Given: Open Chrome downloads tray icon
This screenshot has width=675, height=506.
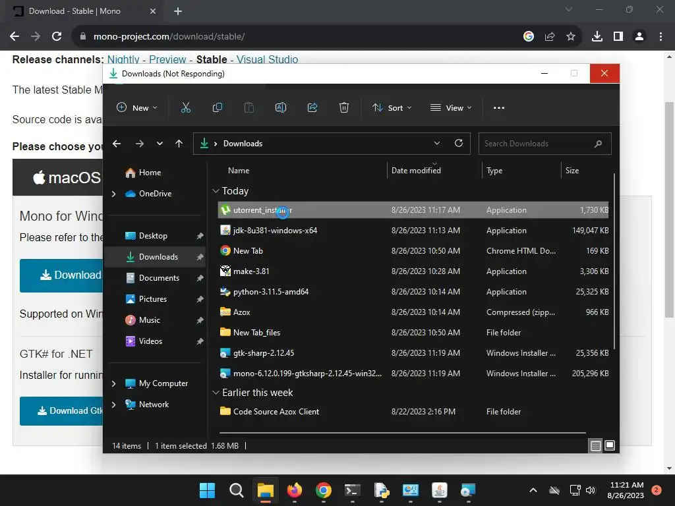Looking at the screenshot, I should click(x=597, y=37).
